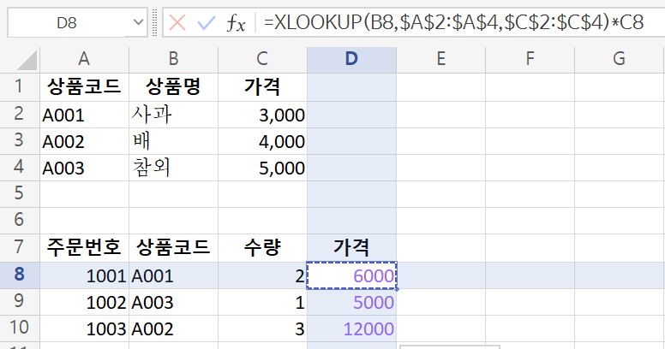Click cell with price 4,000
Viewport: 665px width, 349px height.
click(262, 141)
